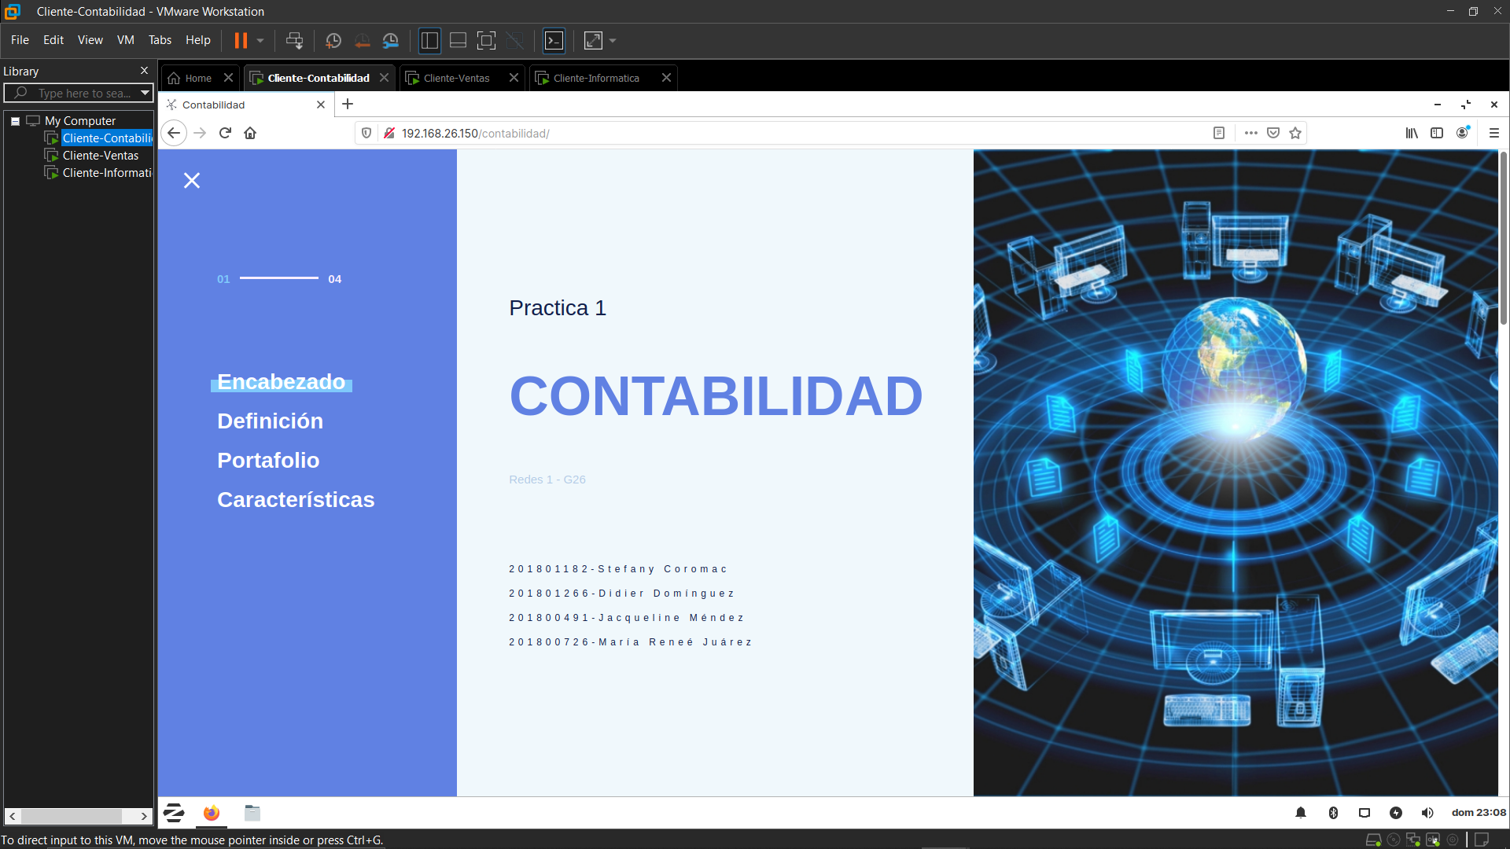The height and width of the screenshot is (849, 1510).
Task: Enter full screen mode icon
Action: [486, 40]
